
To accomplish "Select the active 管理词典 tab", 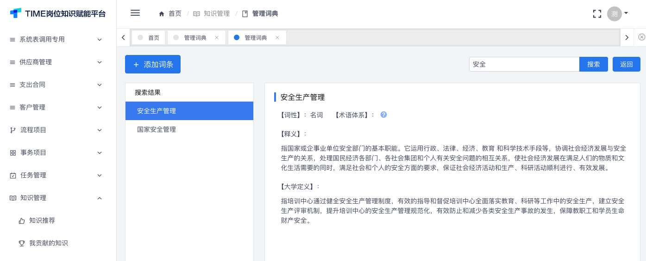I will pyautogui.click(x=257, y=37).
